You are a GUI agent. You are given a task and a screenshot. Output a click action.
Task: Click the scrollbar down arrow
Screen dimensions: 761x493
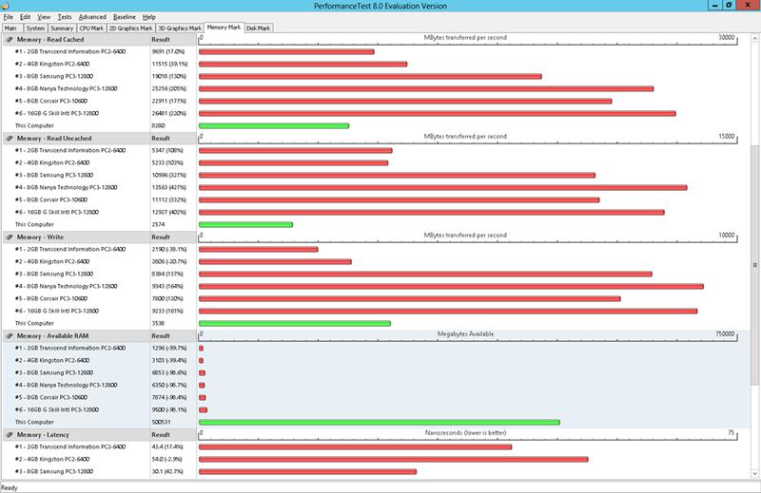(x=754, y=474)
